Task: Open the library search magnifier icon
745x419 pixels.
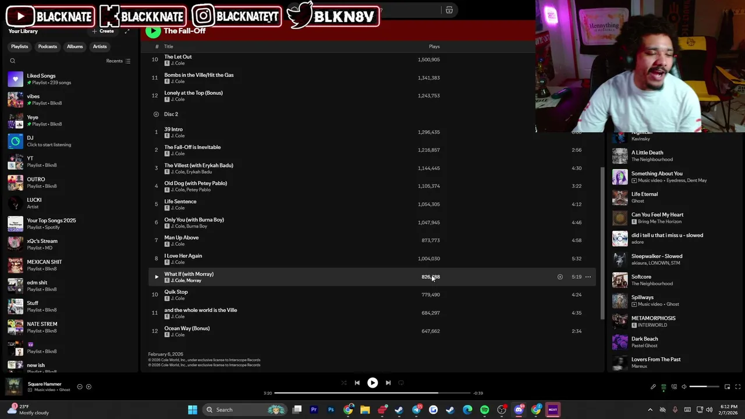Action: pos(12,61)
